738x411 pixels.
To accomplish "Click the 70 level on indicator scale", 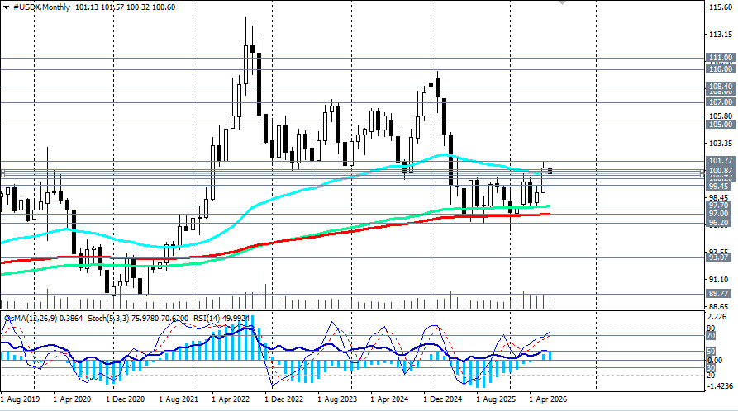I will coord(711,336).
